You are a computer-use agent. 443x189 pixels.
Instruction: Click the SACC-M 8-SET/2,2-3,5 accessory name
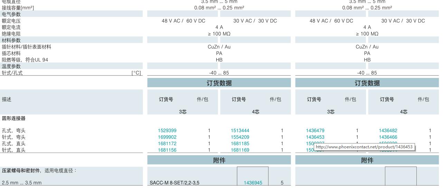click(x=175, y=183)
